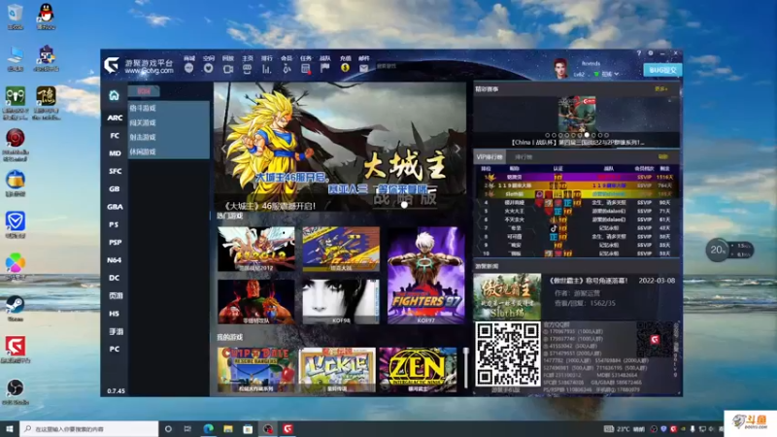777x437 pixels.
Task: Open Microsoft Store in taskbar
Action: (248, 429)
